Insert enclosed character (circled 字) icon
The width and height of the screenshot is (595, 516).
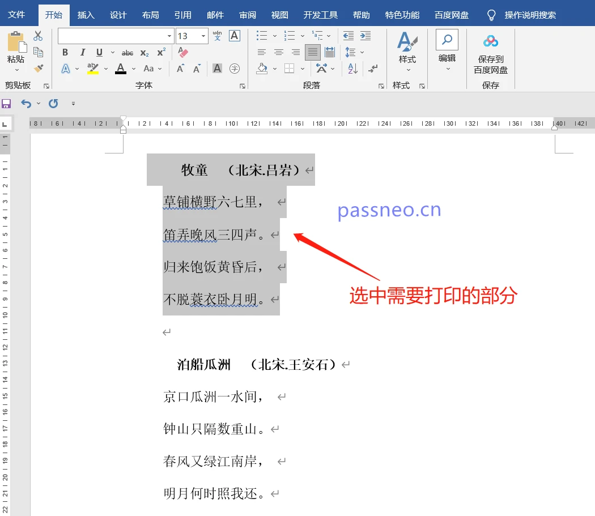tap(235, 69)
